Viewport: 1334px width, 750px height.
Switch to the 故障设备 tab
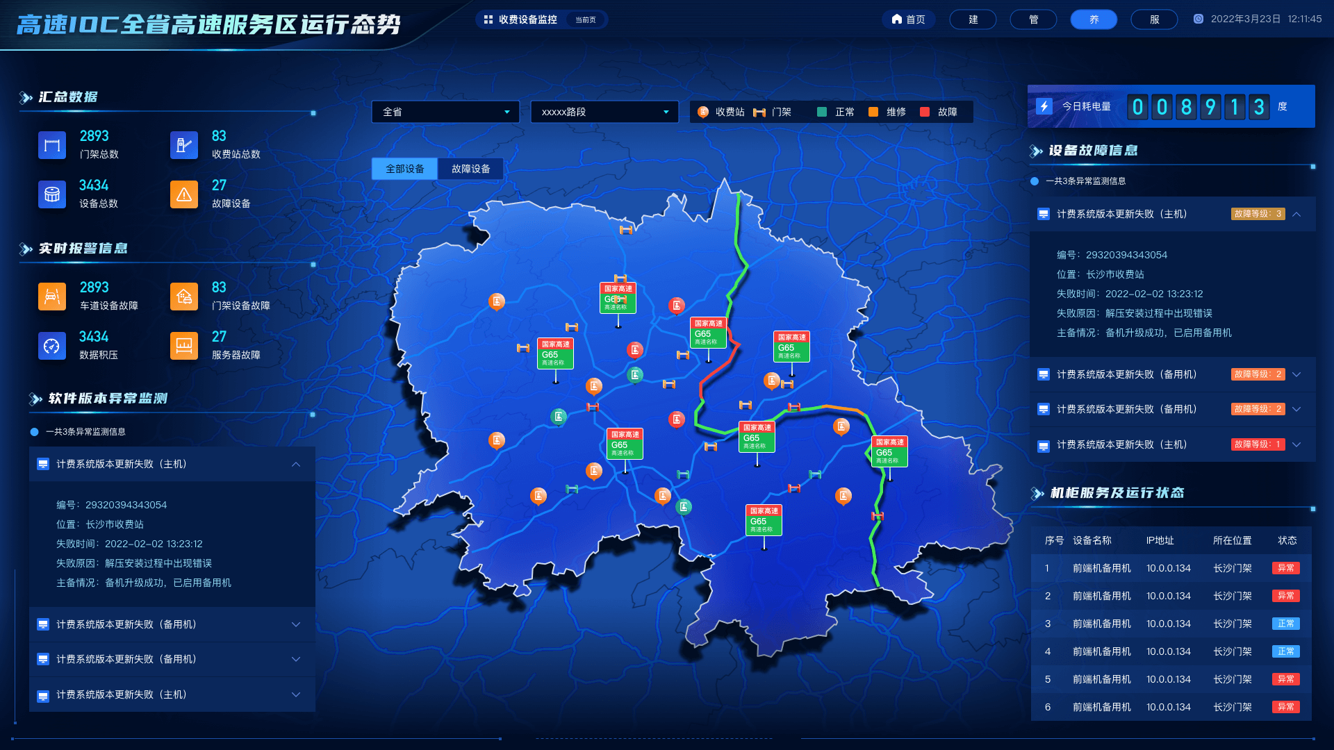pos(470,169)
